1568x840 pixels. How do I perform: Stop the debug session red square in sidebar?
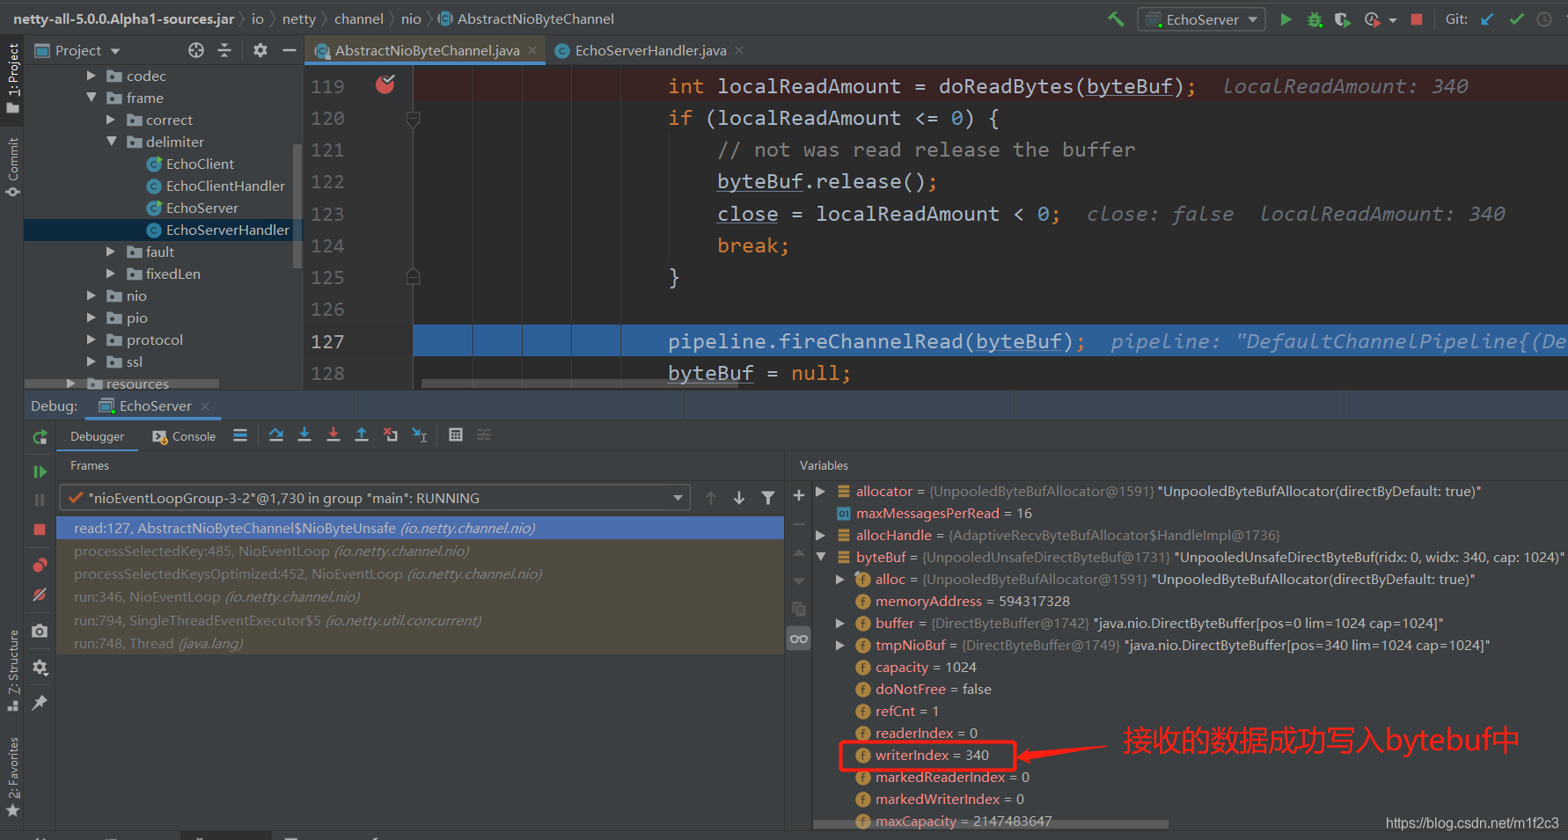coord(40,529)
